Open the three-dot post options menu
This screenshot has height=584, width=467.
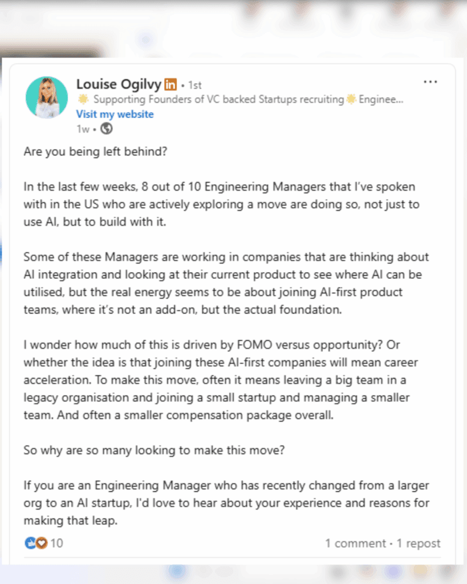(x=430, y=82)
